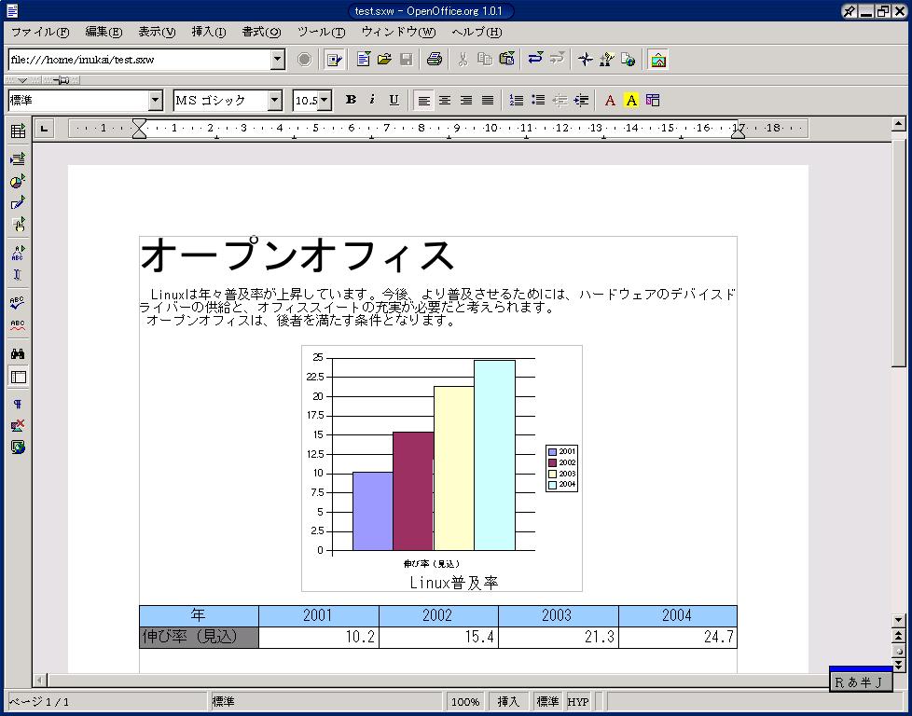Align text right
Viewport: 912px width, 716px height.
466,100
